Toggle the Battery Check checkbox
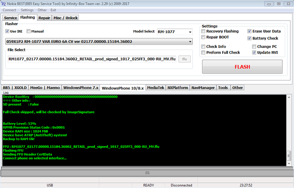Screen dimensions: 294x188 (249, 38)
